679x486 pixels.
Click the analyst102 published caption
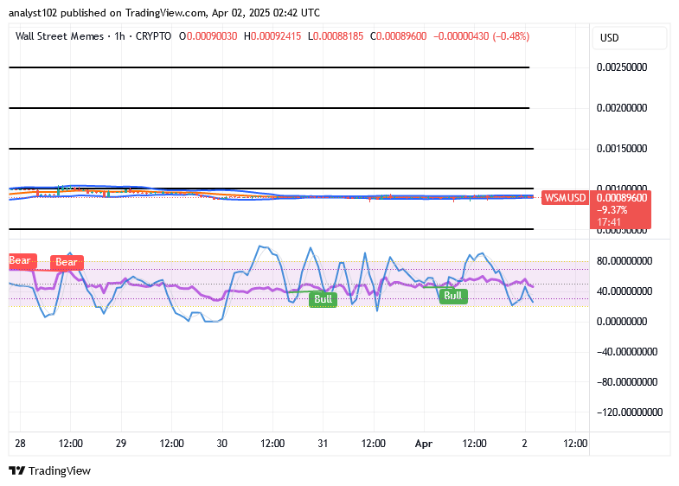(164, 13)
